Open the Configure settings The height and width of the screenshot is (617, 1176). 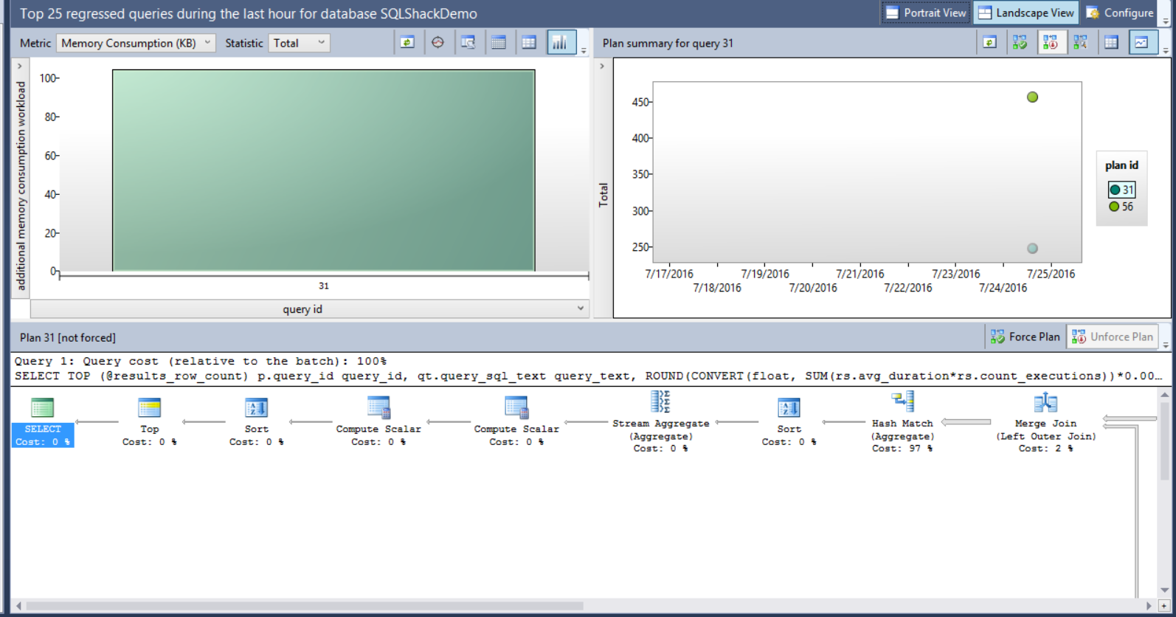(1119, 13)
